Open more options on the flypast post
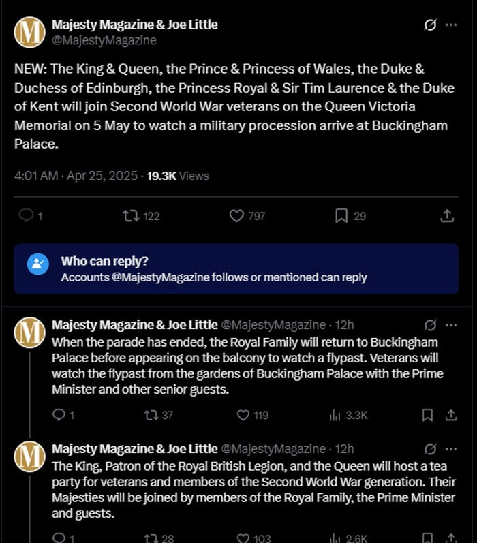Screen dimensions: 477x543 [450, 325]
